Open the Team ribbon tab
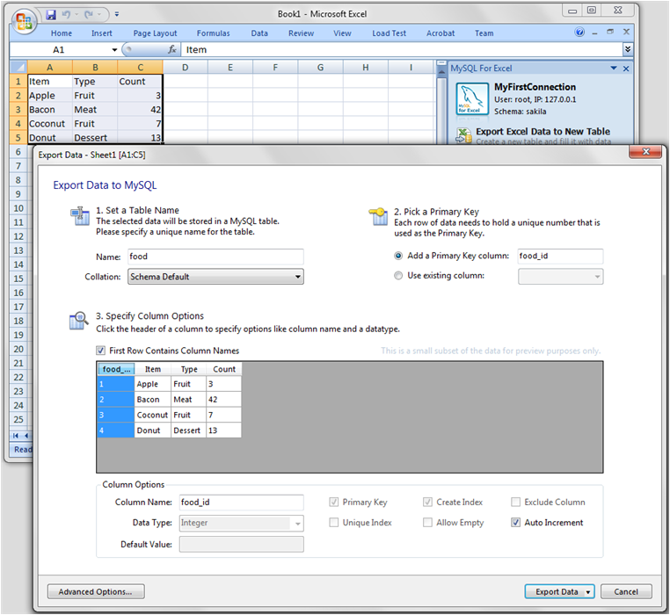 pos(484,33)
